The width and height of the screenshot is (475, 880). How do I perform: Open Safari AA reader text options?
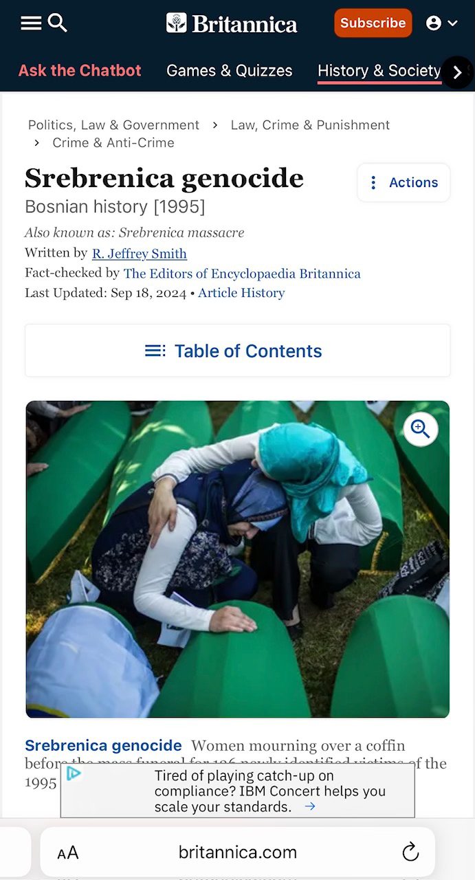click(x=68, y=853)
